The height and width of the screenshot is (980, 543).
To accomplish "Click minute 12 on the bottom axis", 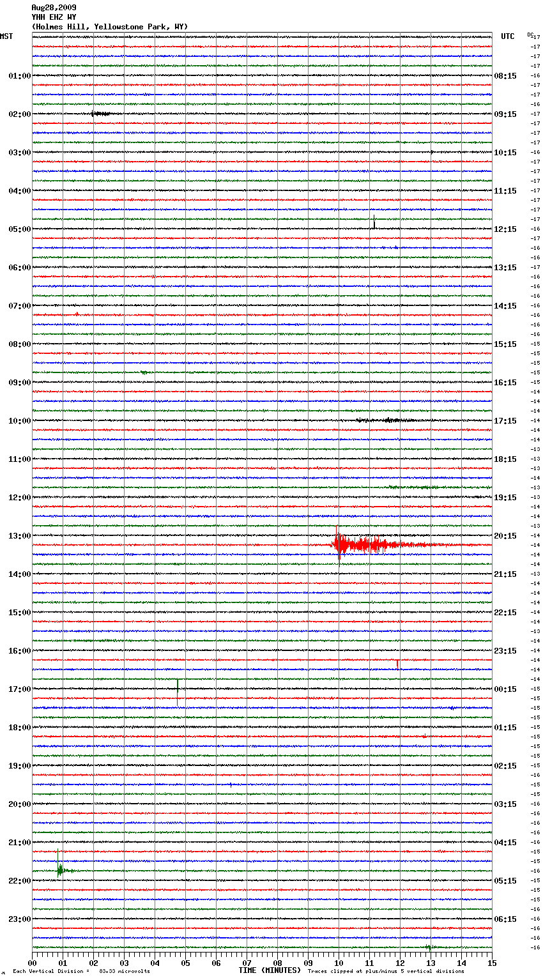I will point(400,963).
